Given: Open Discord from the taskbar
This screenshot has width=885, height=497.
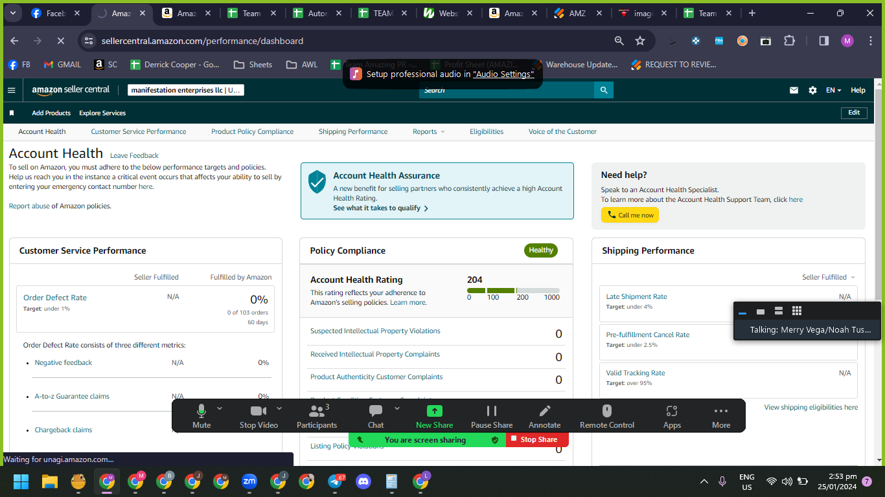Looking at the screenshot, I should (x=363, y=481).
